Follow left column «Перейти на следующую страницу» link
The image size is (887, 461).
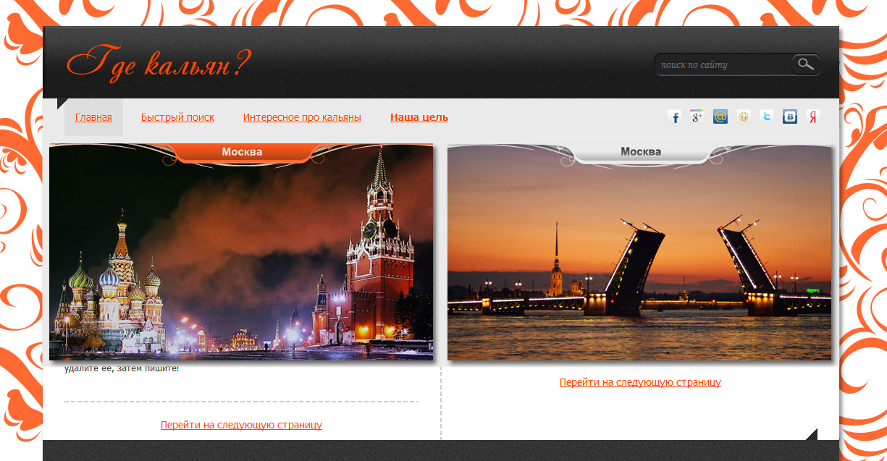pos(241,425)
